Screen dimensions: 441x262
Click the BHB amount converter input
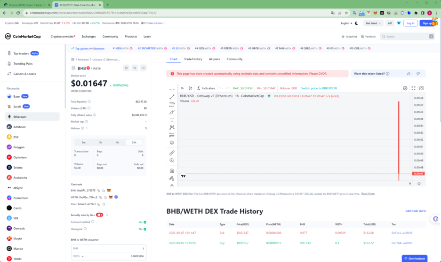pyautogui.click(x=109, y=248)
